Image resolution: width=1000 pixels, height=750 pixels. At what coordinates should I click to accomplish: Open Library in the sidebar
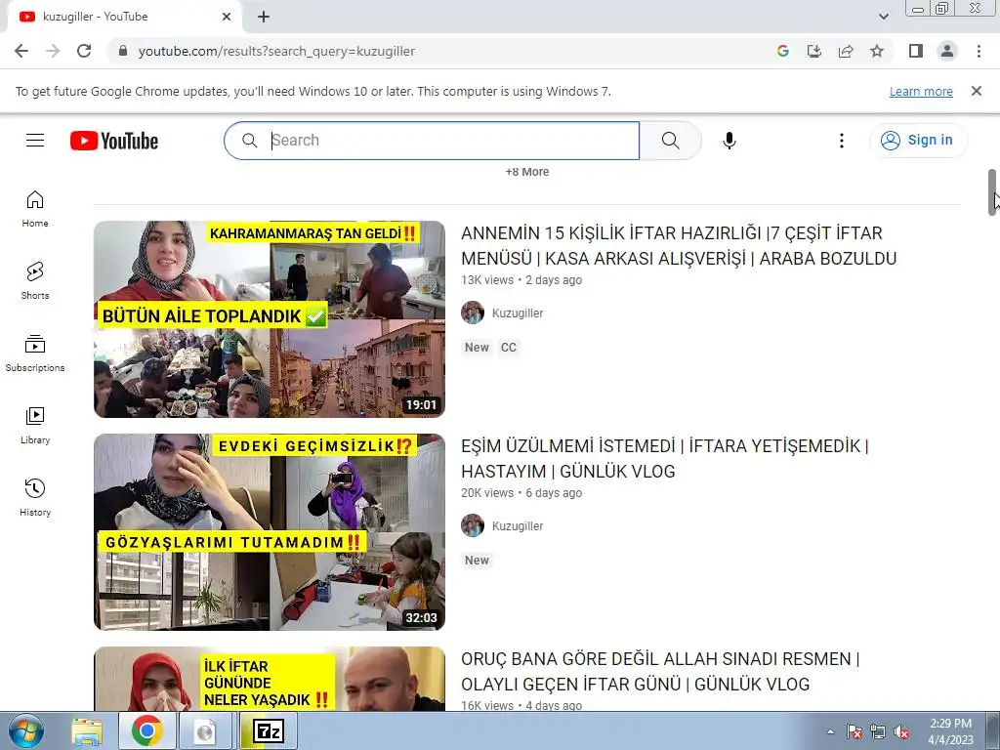pyautogui.click(x=35, y=426)
